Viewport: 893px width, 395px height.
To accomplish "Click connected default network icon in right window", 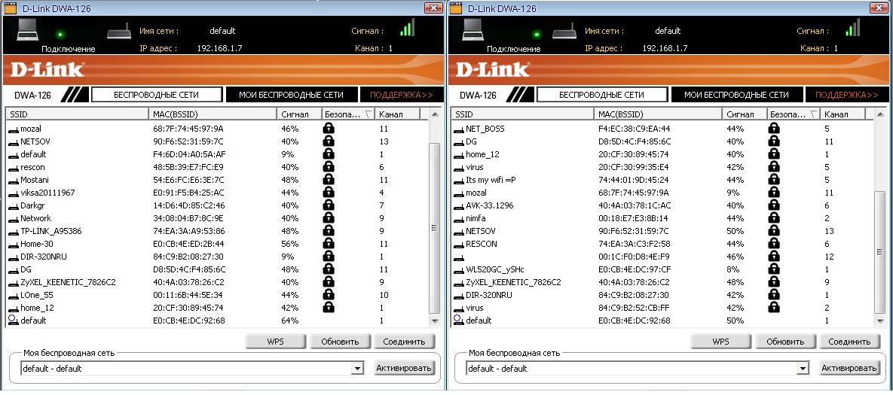I will click(458, 320).
